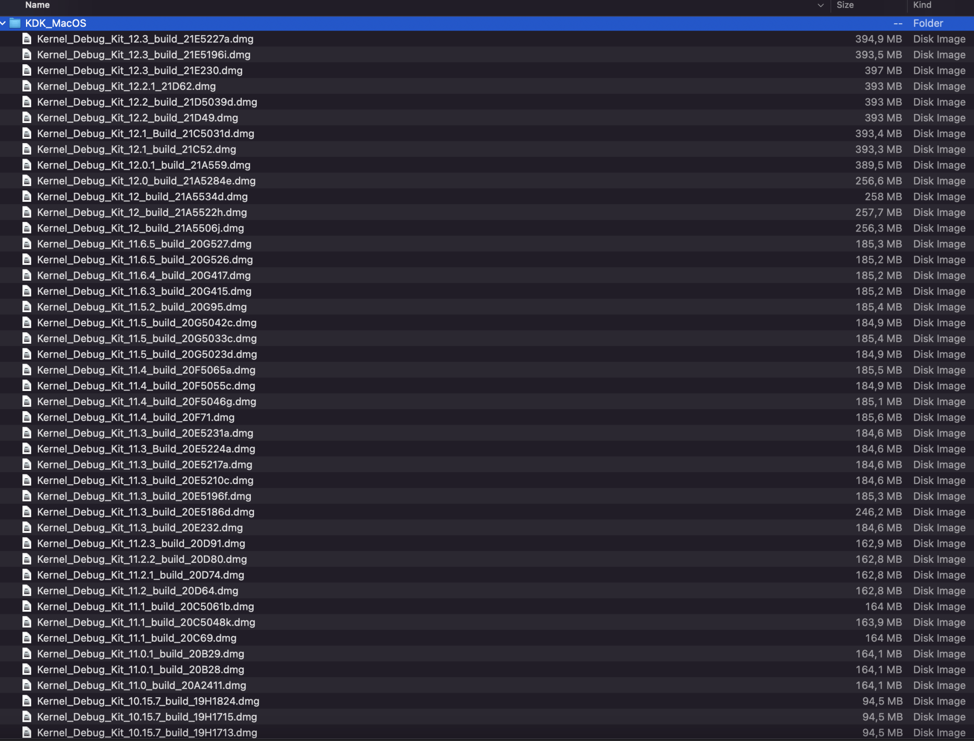The image size is (974, 741).
Task: Sort by the Name column header
Action: point(37,5)
